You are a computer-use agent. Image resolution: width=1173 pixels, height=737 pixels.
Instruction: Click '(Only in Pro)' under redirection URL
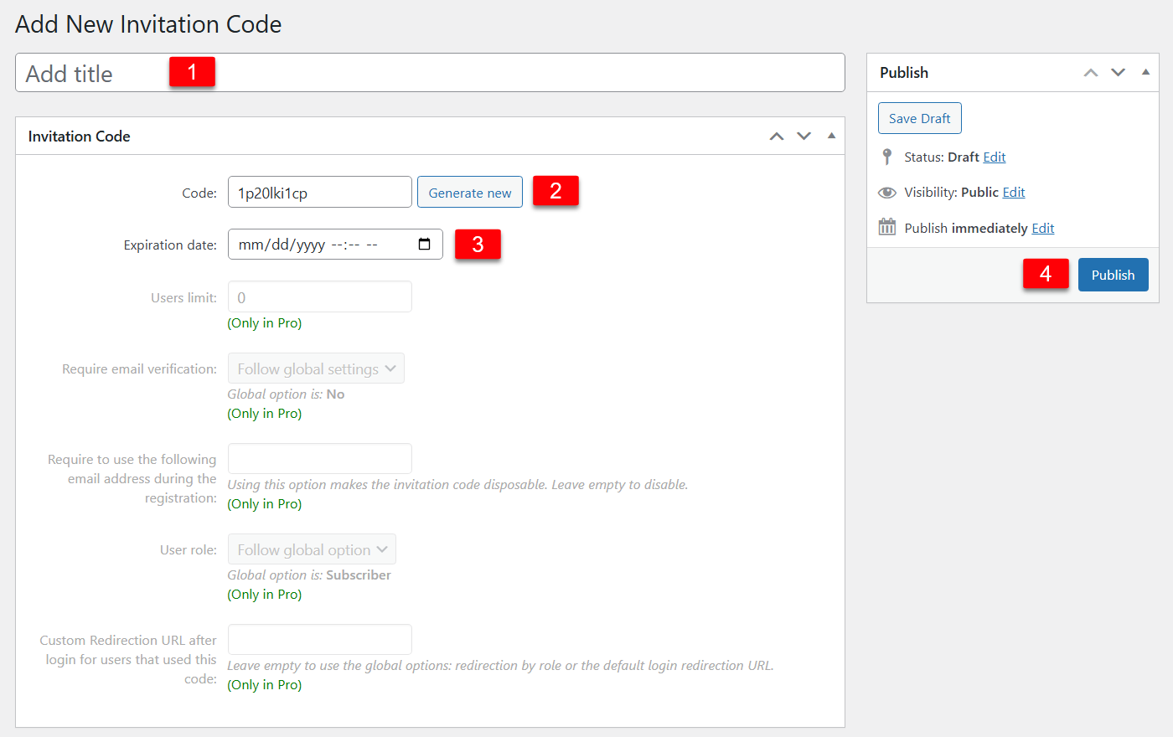click(265, 684)
